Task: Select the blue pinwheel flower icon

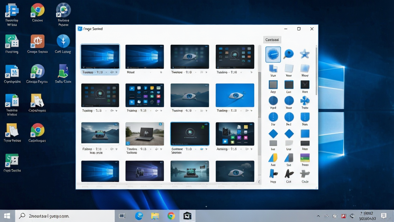Action: [305, 101]
